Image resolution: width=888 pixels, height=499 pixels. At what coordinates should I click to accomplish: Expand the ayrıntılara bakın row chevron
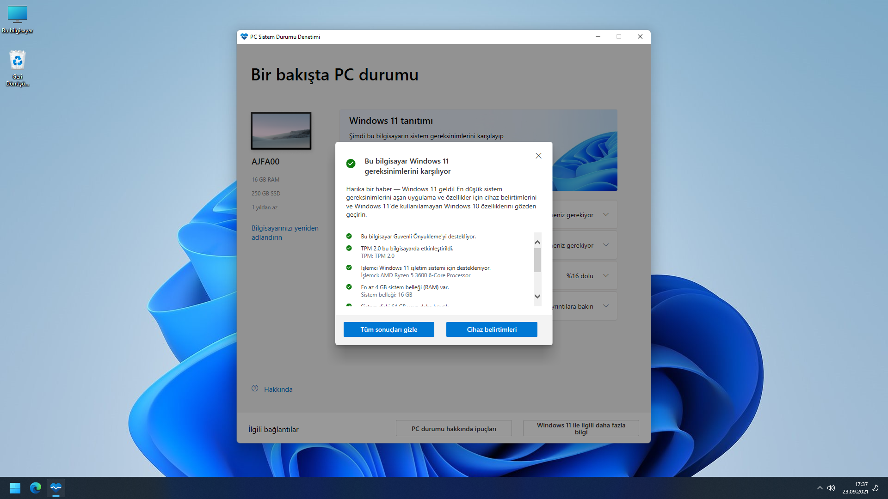[x=606, y=306]
